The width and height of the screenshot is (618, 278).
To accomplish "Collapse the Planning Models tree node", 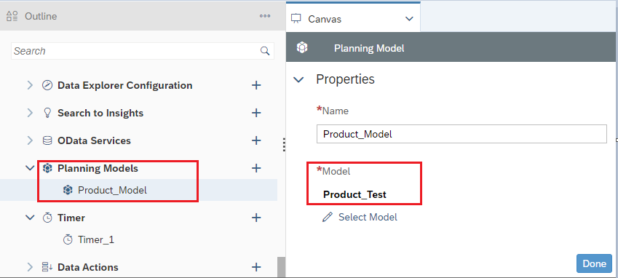I will coord(30,168).
